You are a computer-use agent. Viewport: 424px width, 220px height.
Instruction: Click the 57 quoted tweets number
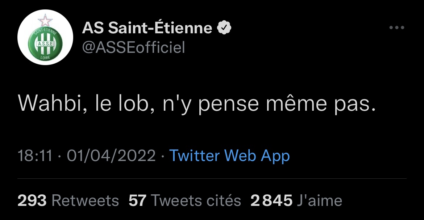pos(137,200)
